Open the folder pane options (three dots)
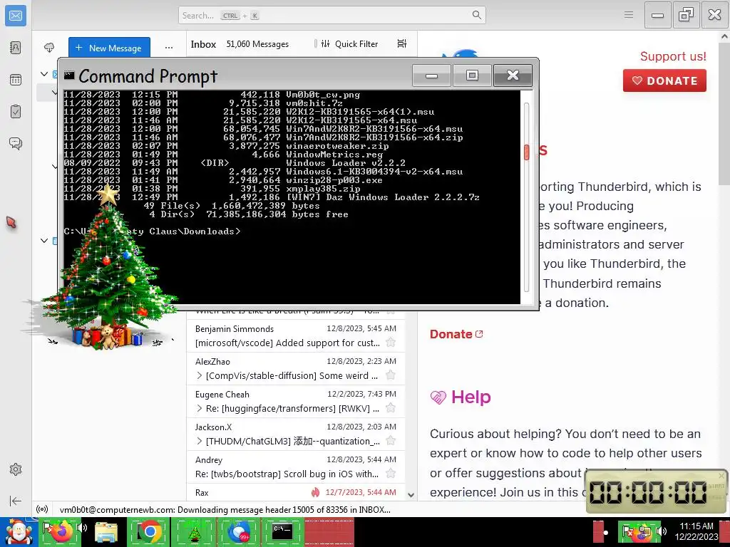 (169, 48)
